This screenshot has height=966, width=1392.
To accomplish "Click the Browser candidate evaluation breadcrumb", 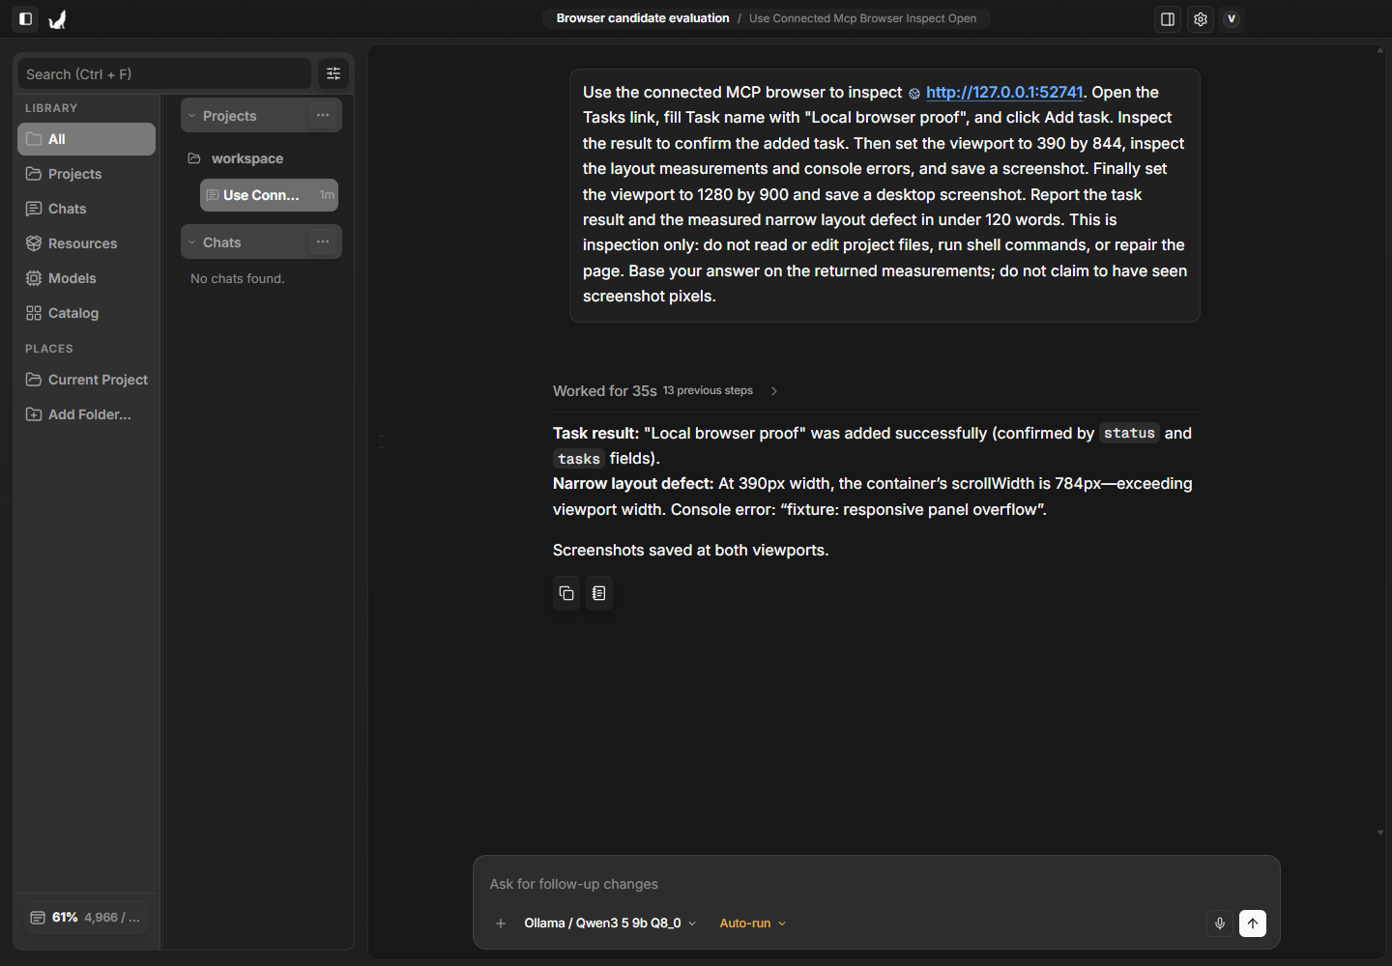I will point(643,18).
